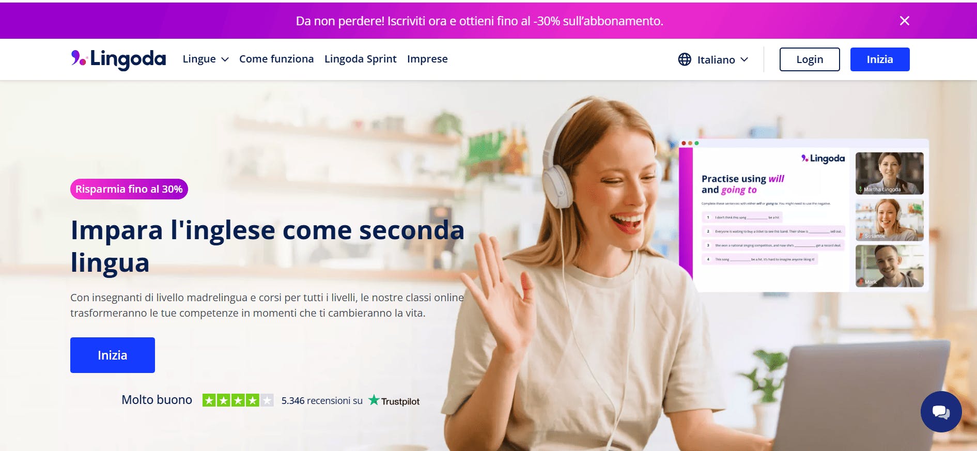The image size is (977, 451).
Task: Click the Trustpilot star rating boxes
Action: [x=238, y=400]
